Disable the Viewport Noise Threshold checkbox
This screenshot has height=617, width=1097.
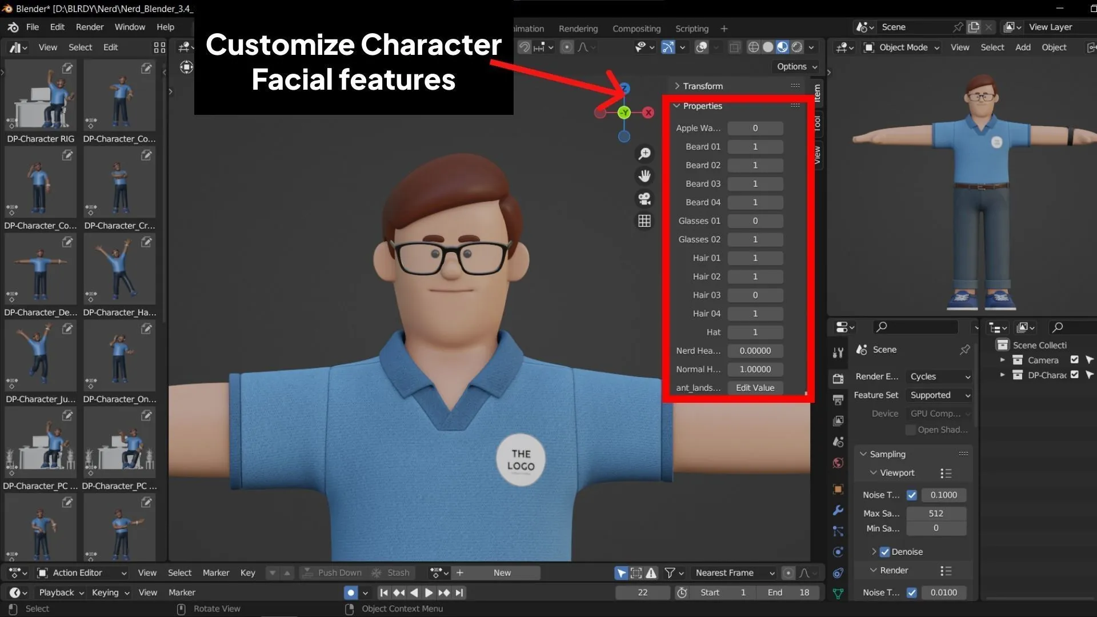(x=912, y=495)
